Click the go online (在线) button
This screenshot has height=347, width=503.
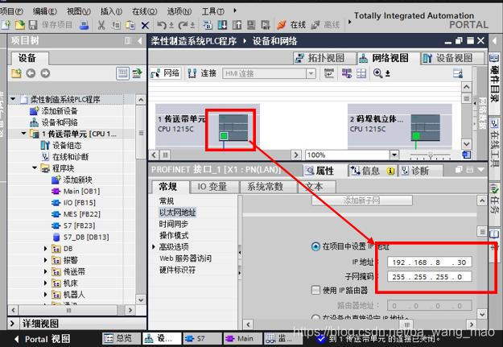tap(291, 25)
